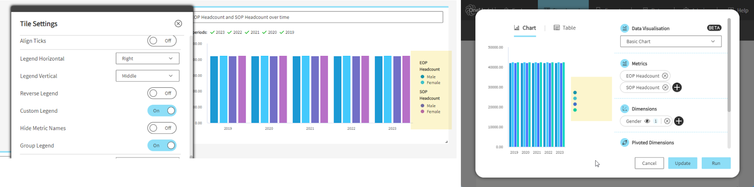Add a new metric with plus icon
754x187 pixels.
pos(677,87)
